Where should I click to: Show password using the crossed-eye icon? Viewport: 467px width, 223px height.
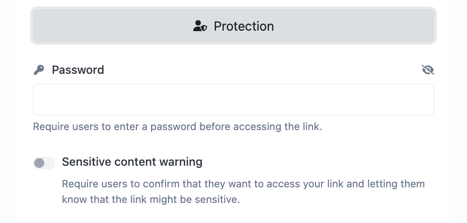click(428, 70)
